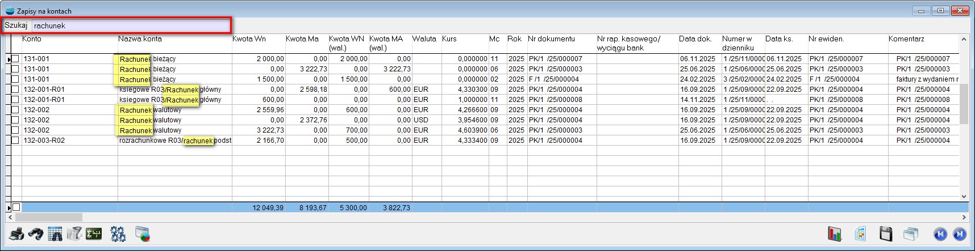Toggle the checkbox in the blue summary row
This screenshot has width=975, height=251.
point(16,207)
